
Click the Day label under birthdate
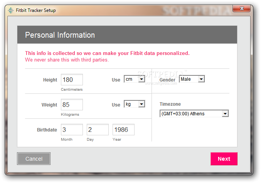click(90, 140)
